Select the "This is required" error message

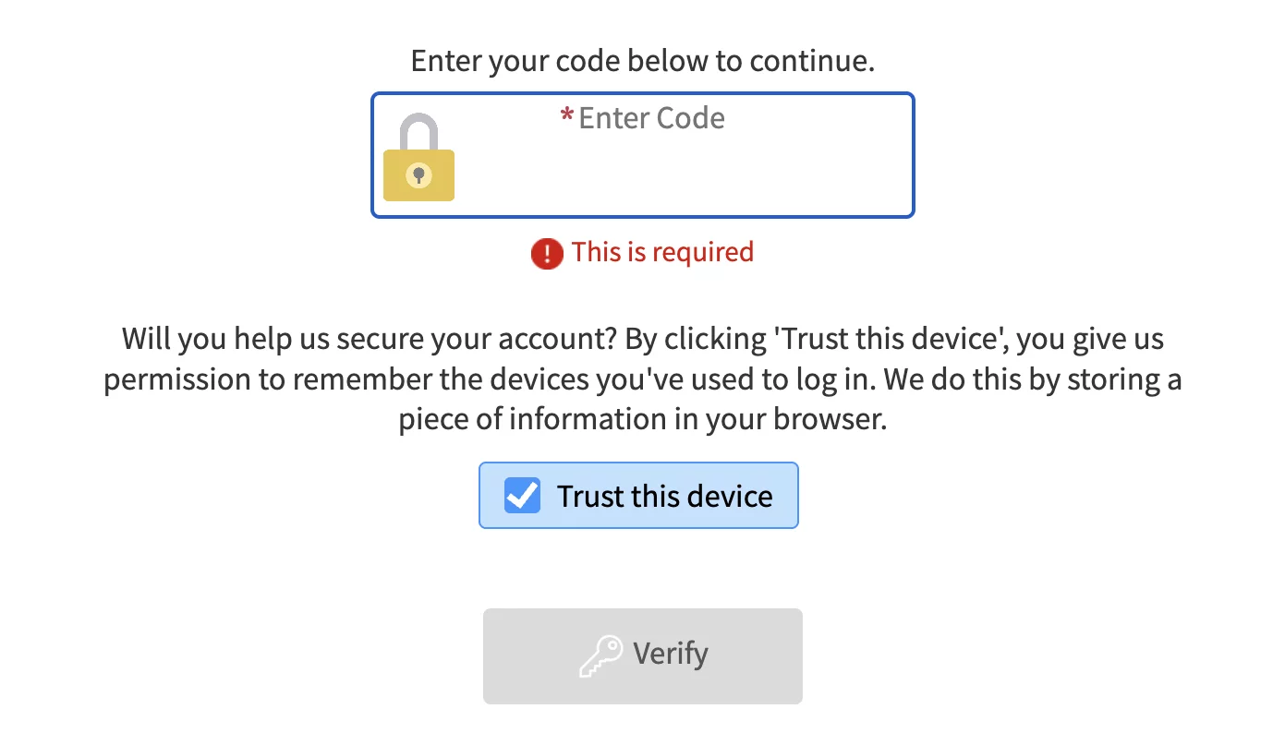(x=662, y=252)
